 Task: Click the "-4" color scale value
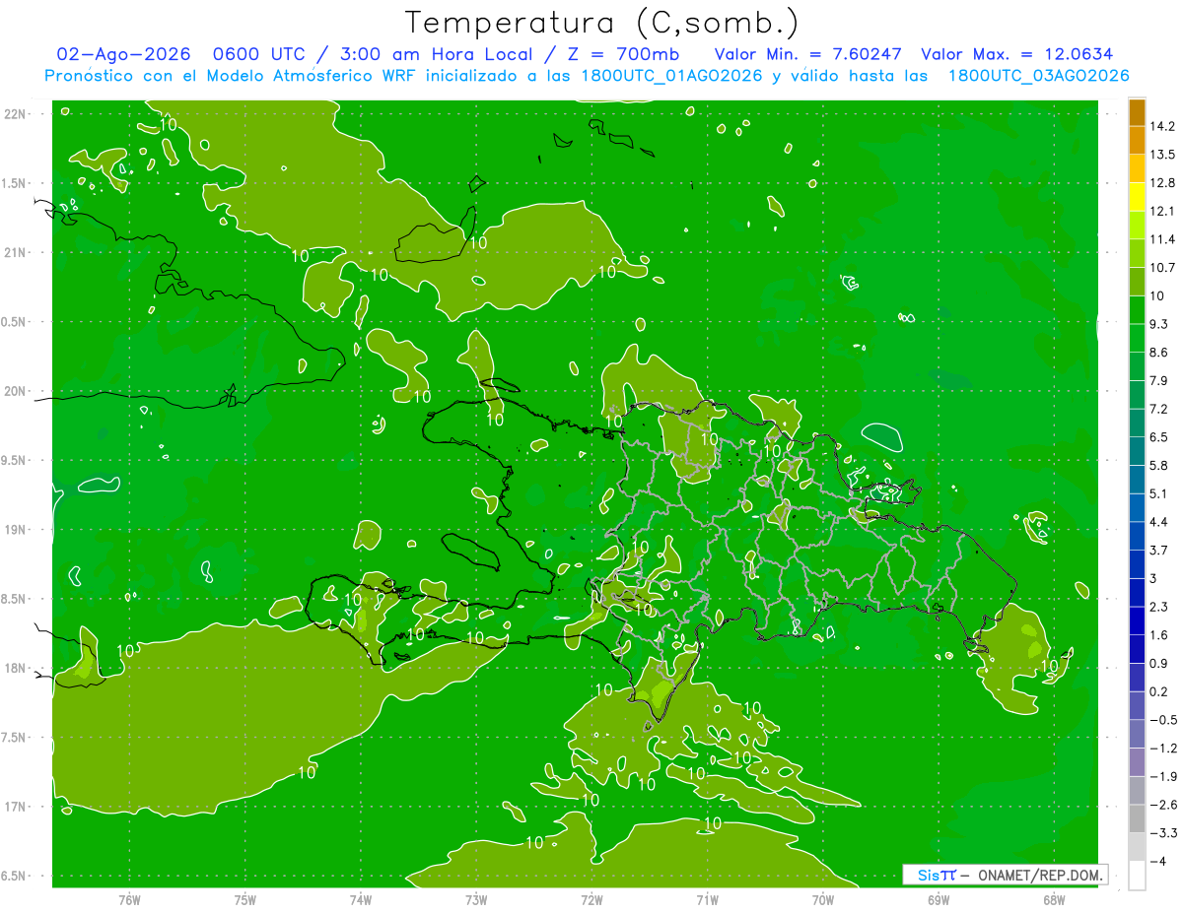(1157, 862)
